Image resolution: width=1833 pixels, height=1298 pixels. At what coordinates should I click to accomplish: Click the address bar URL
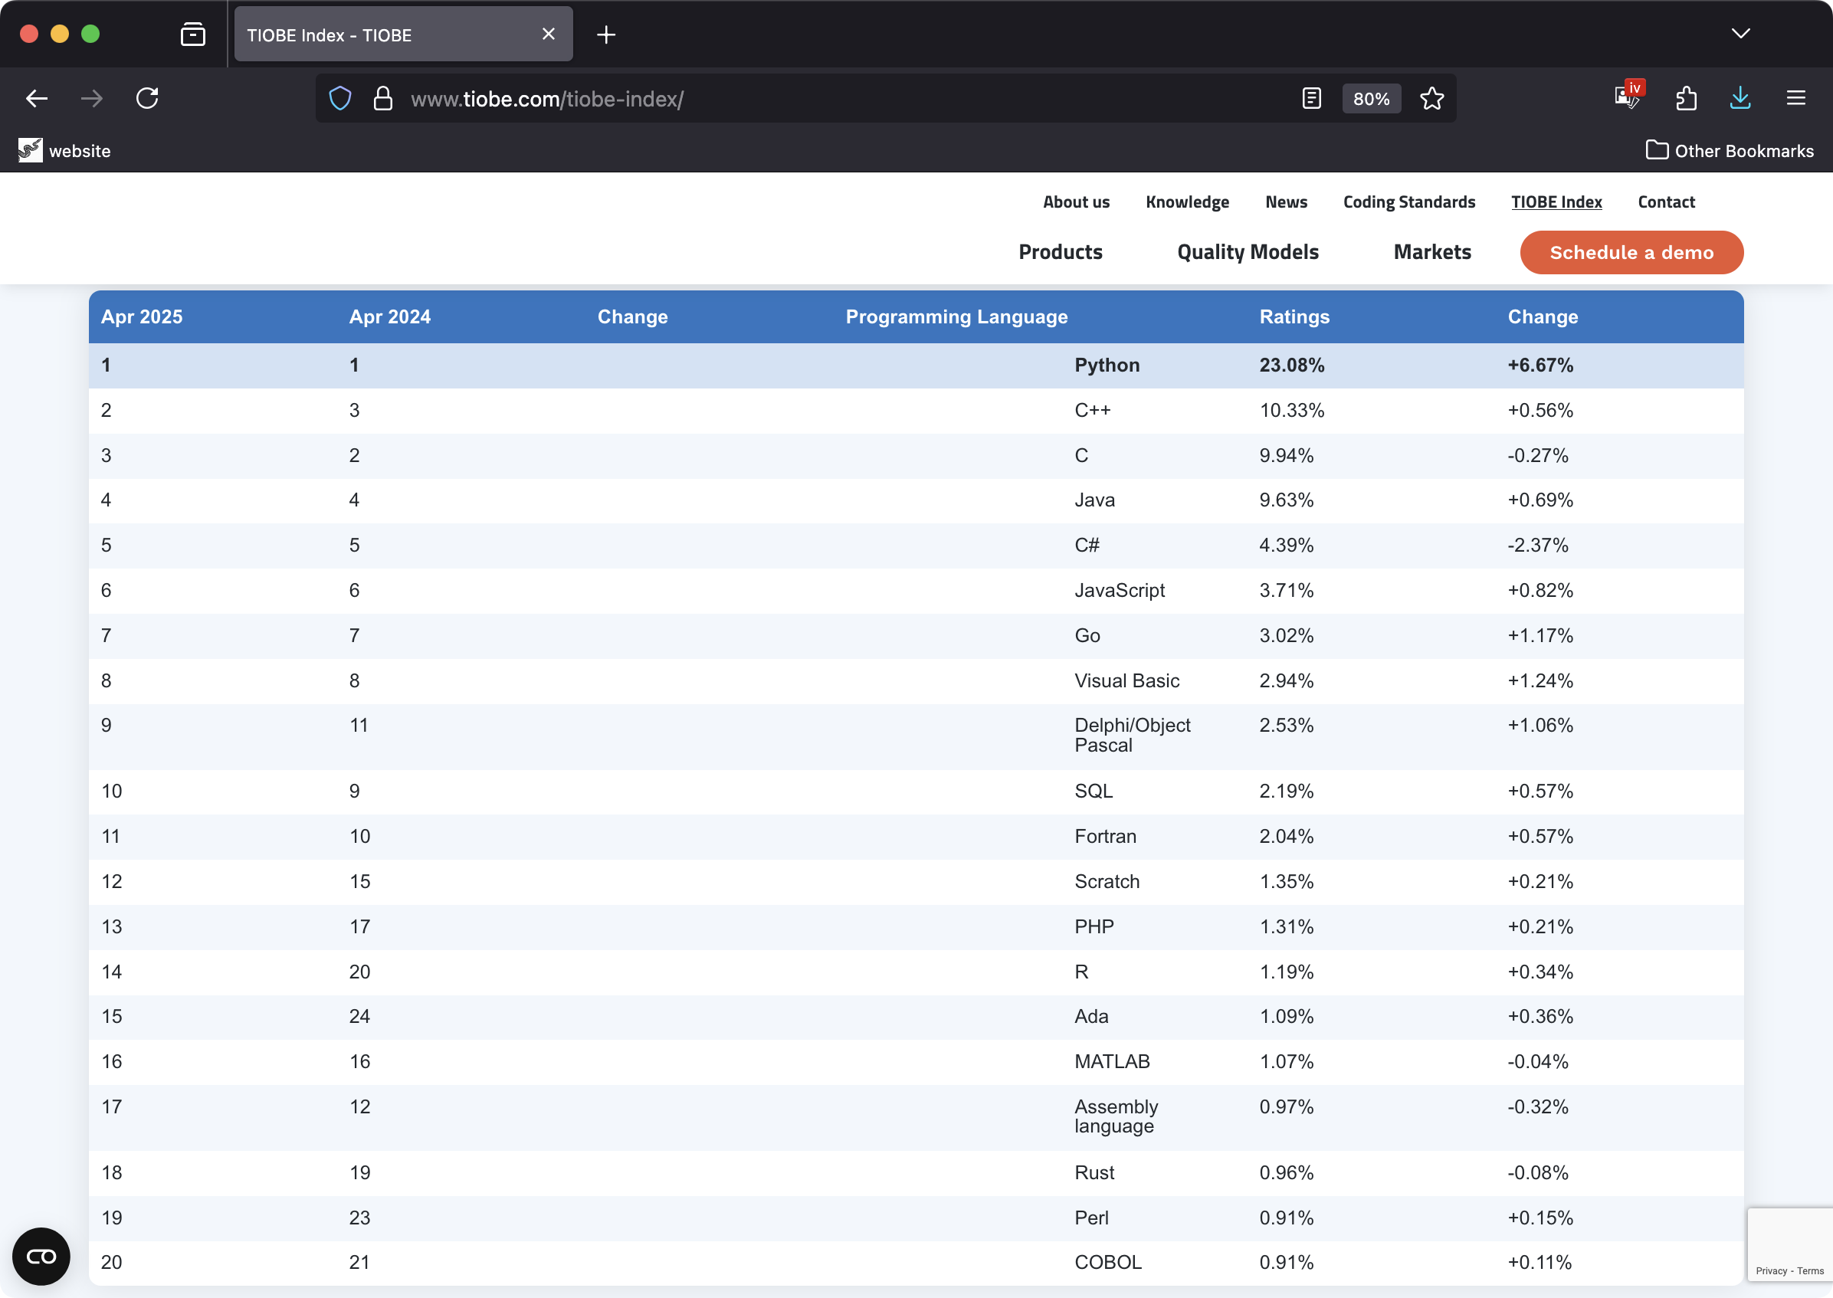(x=547, y=99)
